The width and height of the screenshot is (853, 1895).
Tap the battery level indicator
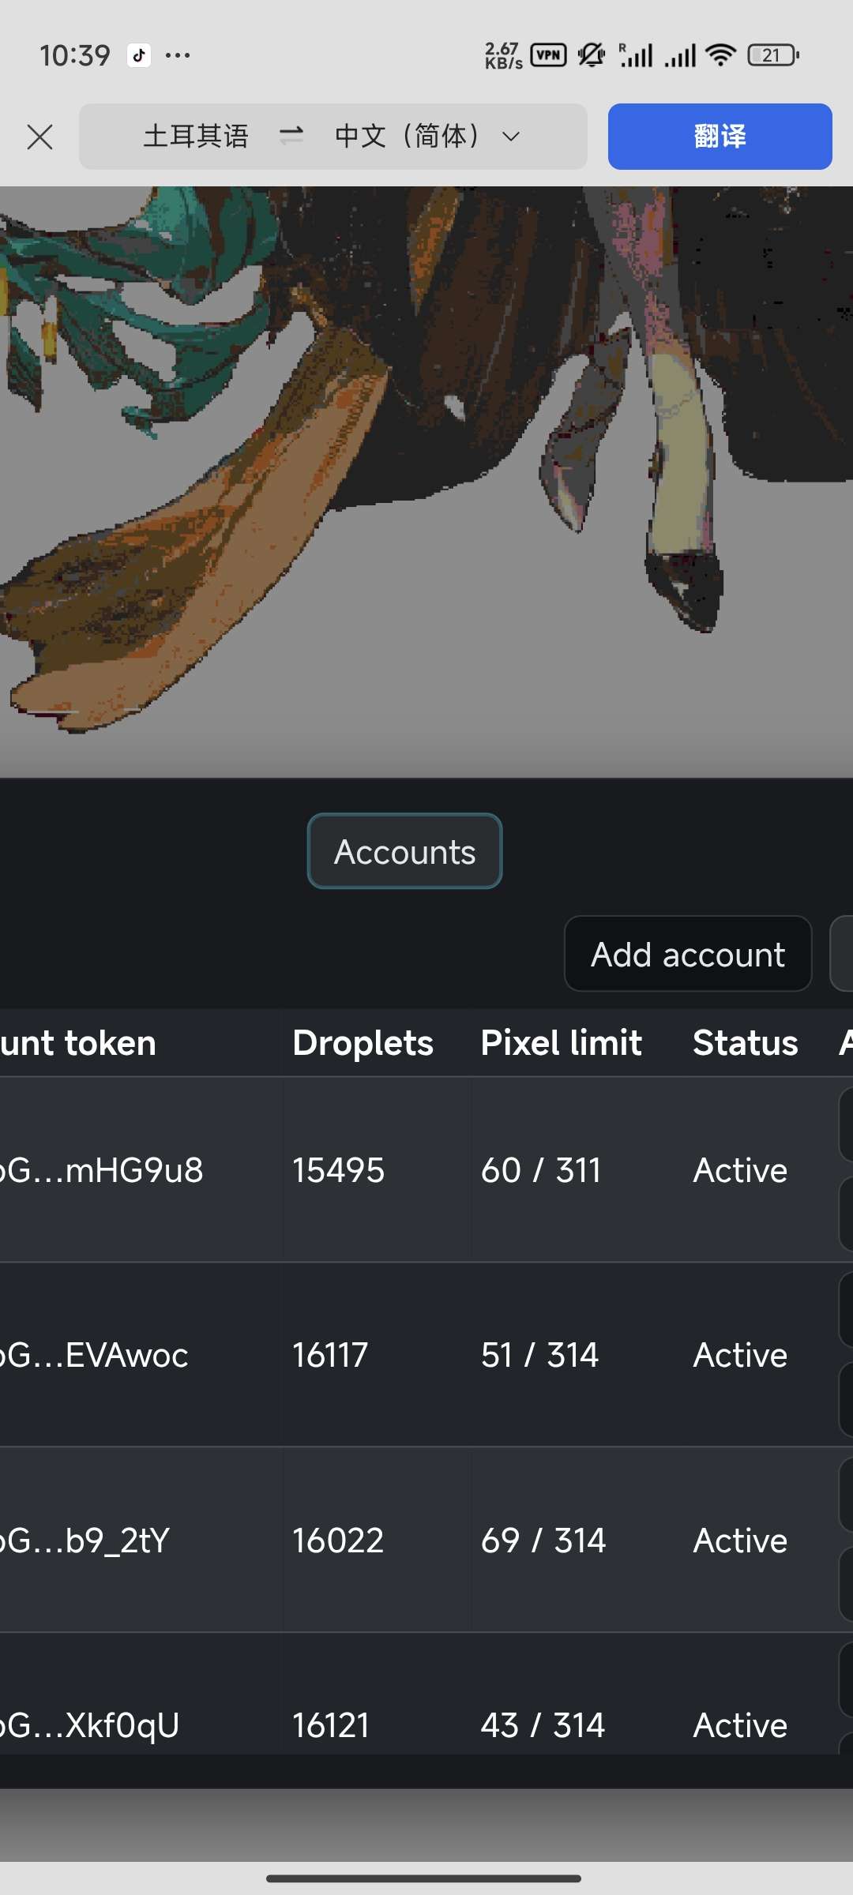773,55
